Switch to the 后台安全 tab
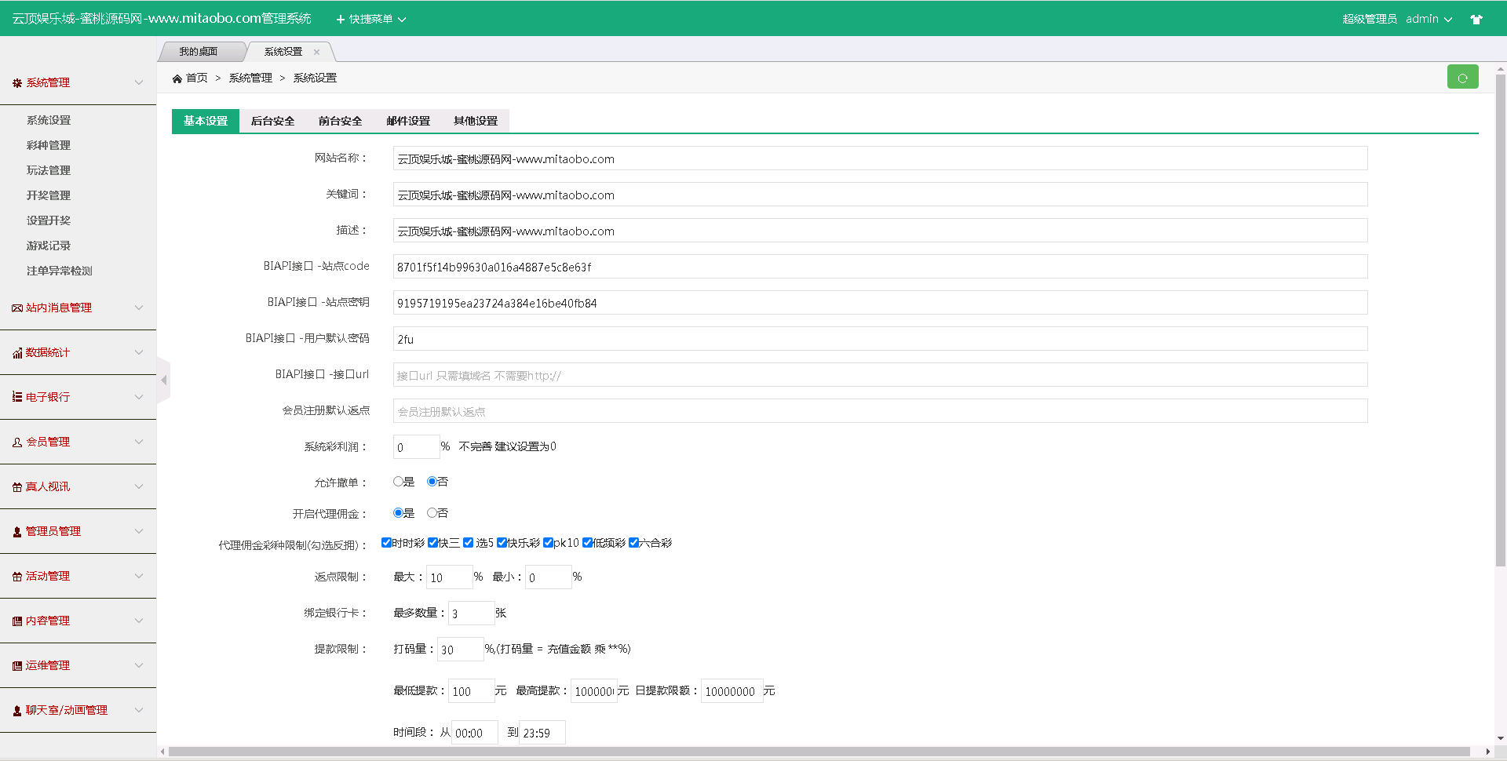The image size is (1507, 761). pos(272,121)
